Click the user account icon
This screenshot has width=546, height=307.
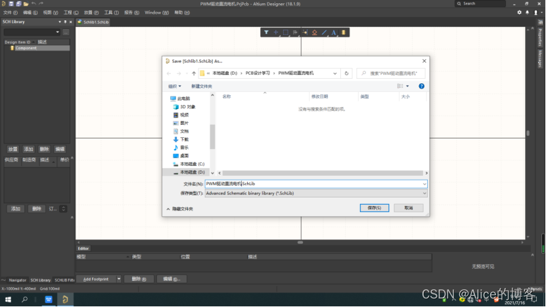pyautogui.click(x=536, y=12)
